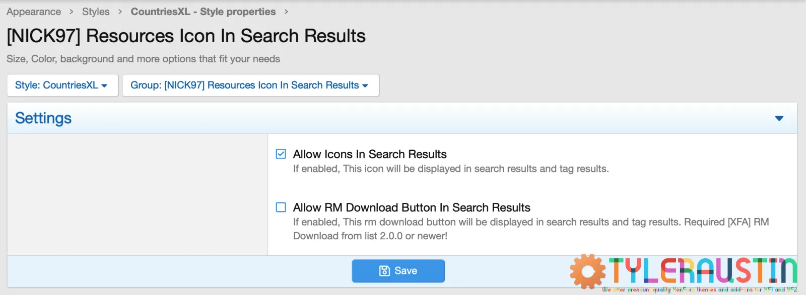Click the Save button

[x=398, y=271]
